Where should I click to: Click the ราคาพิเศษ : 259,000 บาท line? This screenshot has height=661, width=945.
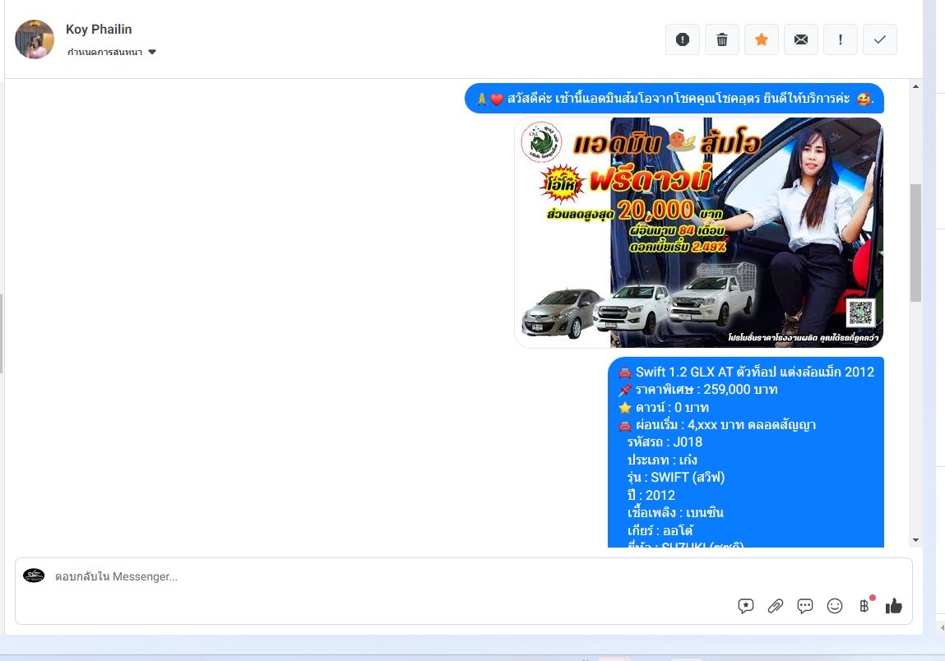coord(698,390)
